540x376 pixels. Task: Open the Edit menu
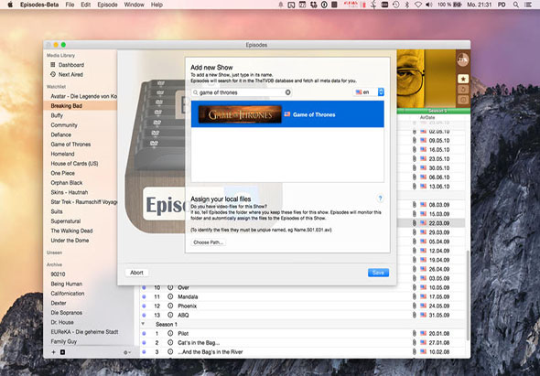tap(86, 5)
